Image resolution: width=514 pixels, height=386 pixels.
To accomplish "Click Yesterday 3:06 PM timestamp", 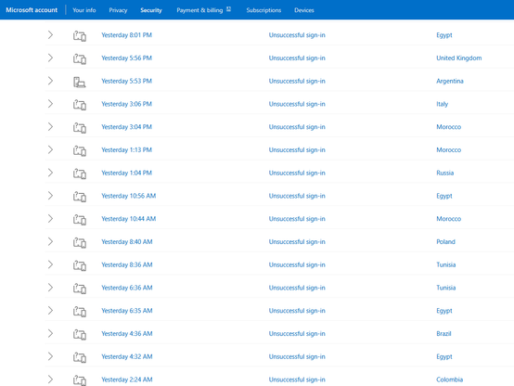I will pos(126,104).
